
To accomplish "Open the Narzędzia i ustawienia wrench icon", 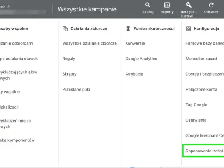I will tap(189, 5).
